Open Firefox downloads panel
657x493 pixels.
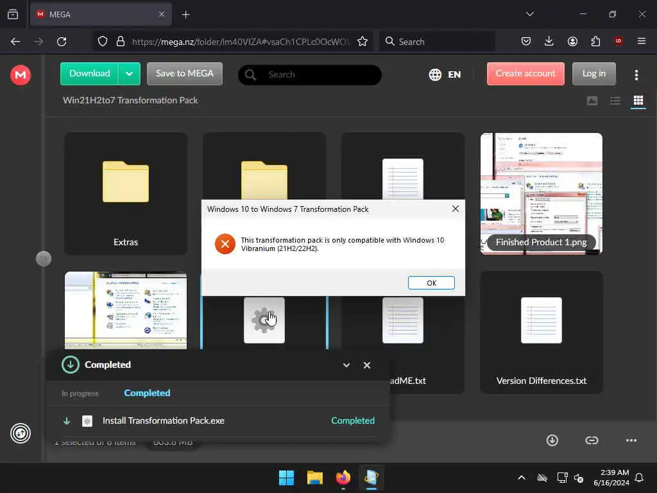click(549, 41)
